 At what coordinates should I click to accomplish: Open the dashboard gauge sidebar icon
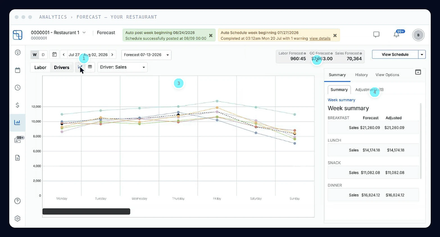tap(18, 52)
